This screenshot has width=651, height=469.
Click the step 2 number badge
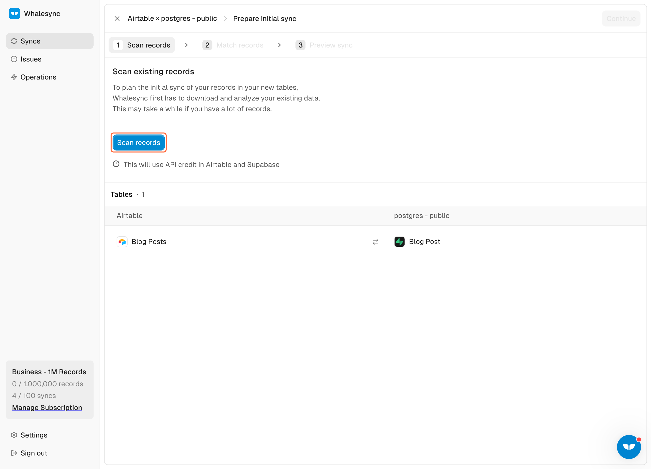(x=207, y=45)
